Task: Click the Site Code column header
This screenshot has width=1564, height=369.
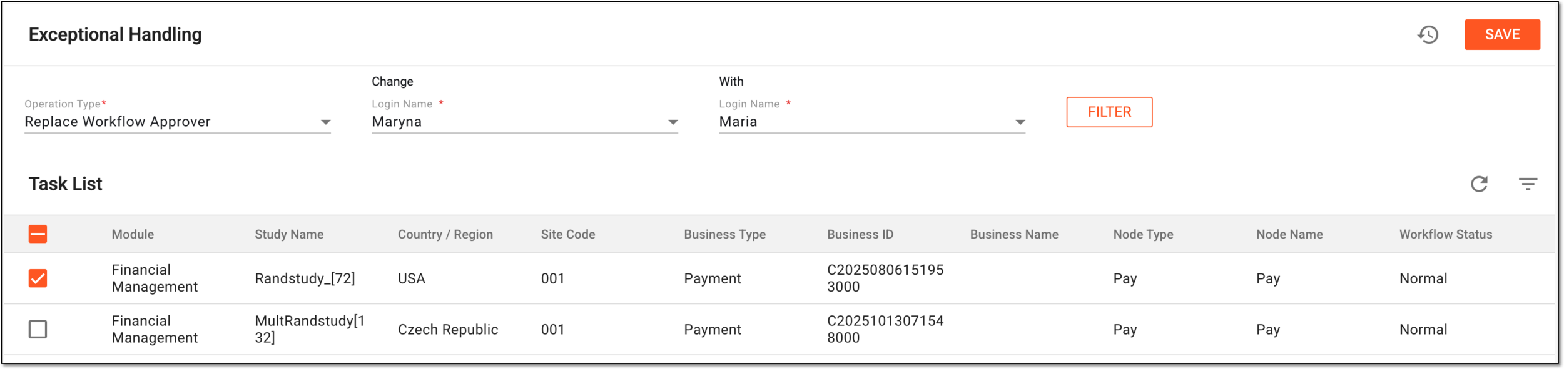Action: [x=568, y=234]
